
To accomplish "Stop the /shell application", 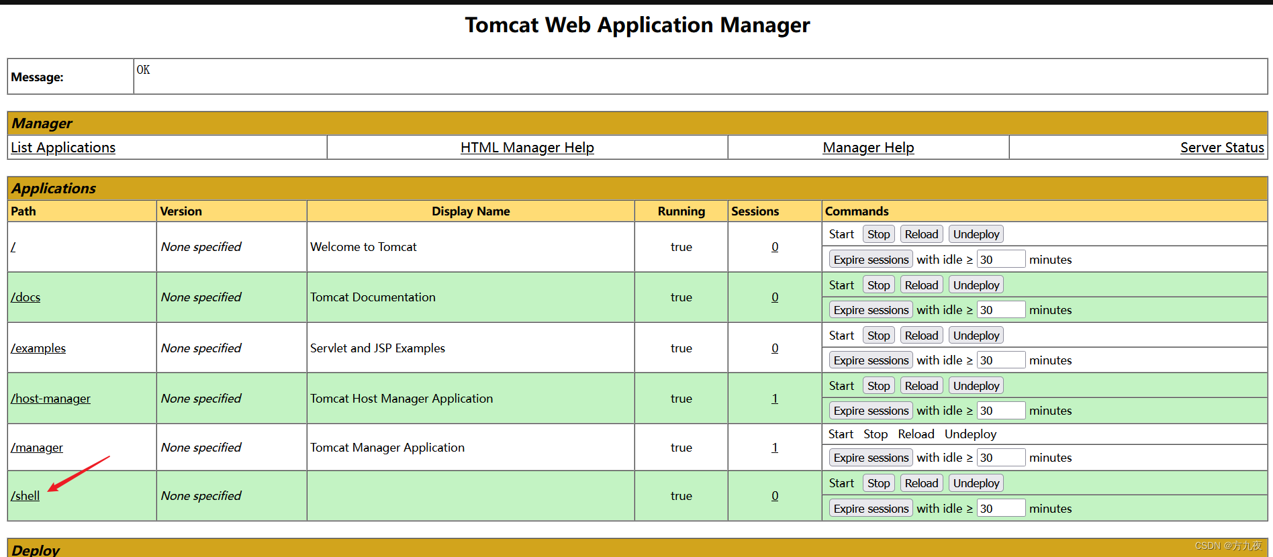I will click(x=878, y=483).
